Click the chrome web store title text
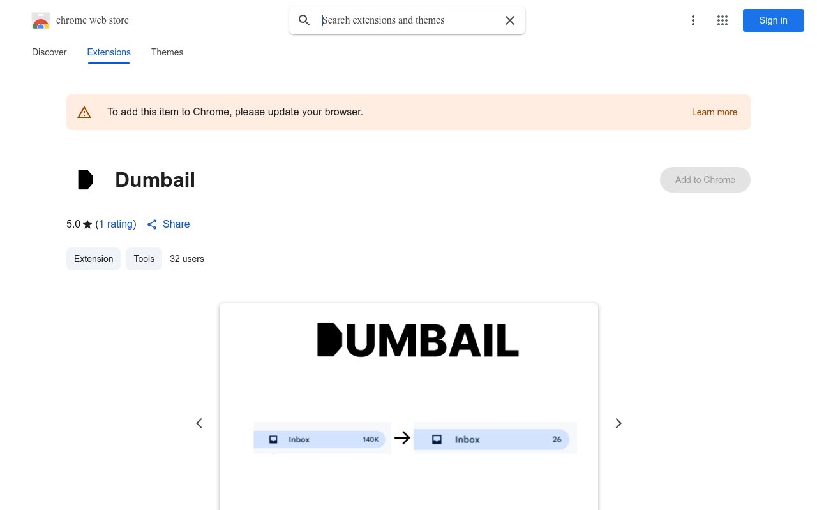Screen dimensions: 817x510 click(93, 20)
